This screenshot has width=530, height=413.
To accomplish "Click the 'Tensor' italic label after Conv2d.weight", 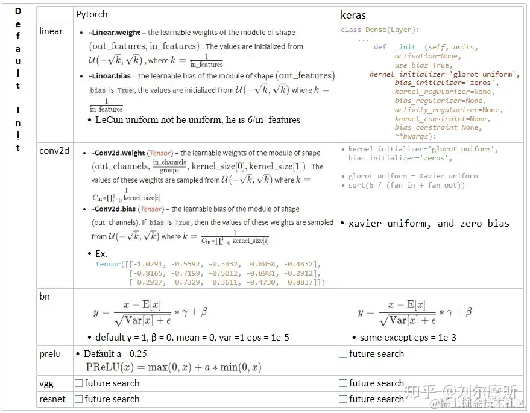I will click(160, 153).
